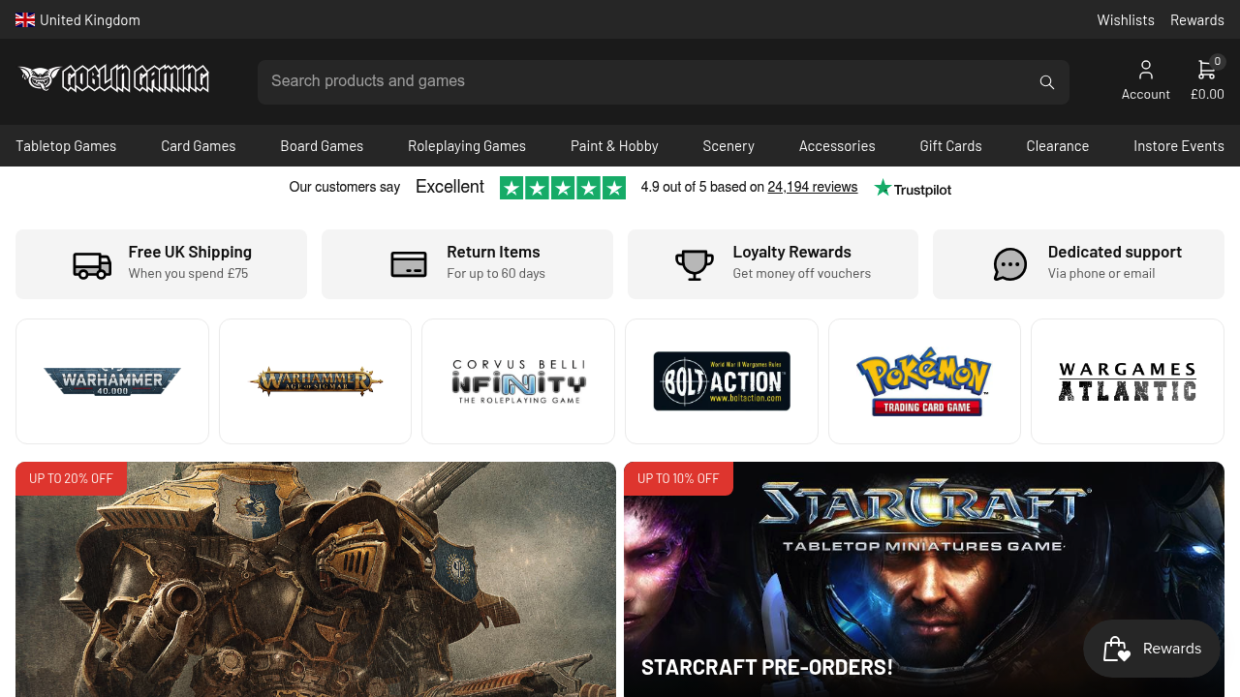Open the Accessories menu
This screenshot has height=697, width=1240.
point(837,146)
